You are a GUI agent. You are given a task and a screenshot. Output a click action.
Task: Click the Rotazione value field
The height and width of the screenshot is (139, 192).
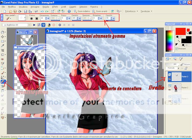pos(95,18)
